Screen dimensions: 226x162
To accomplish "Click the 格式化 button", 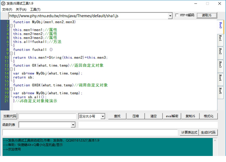I will 208,116.
